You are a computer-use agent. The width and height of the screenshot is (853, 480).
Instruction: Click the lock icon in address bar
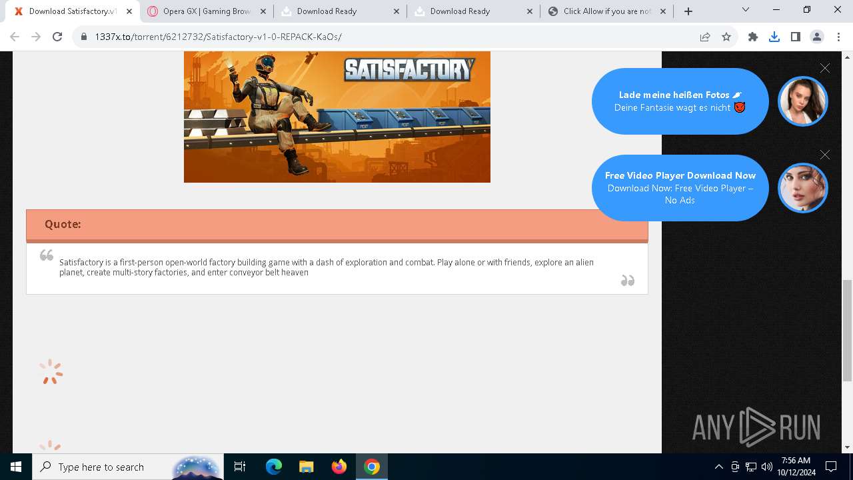[x=84, y=37]
